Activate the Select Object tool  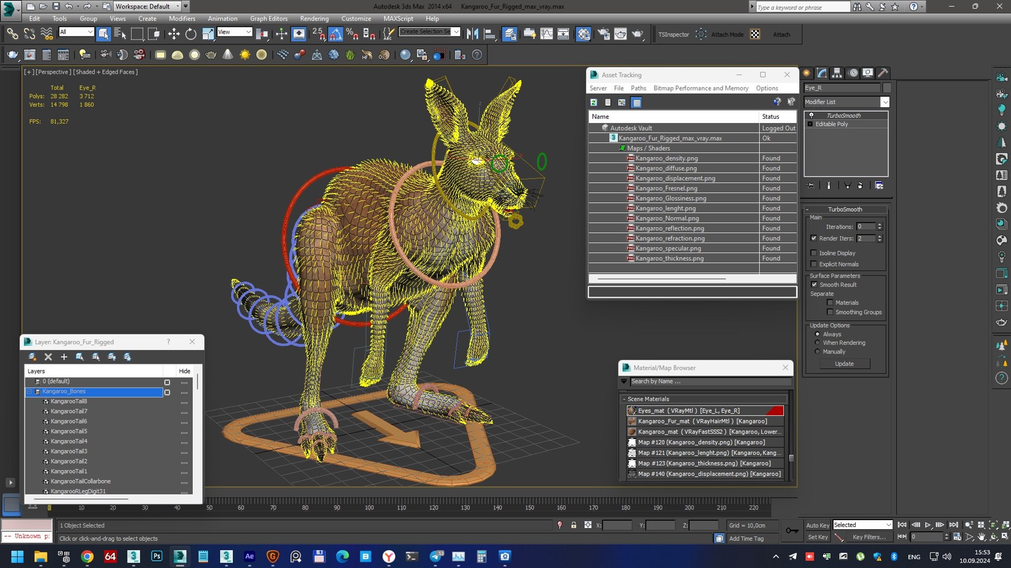point(103,34)
